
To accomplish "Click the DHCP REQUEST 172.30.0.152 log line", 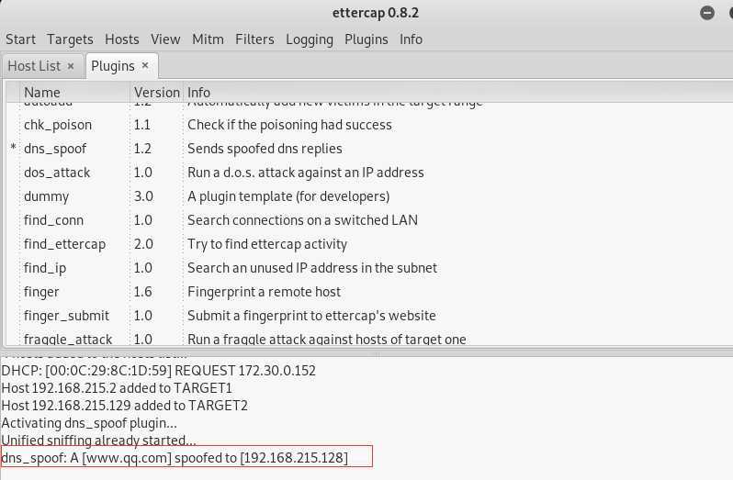I will click(x=159, y=371).
